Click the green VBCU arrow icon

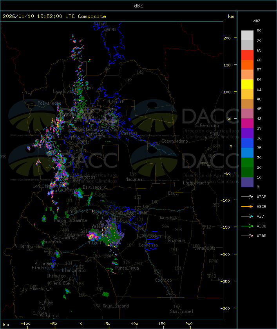tap(248, 226)
